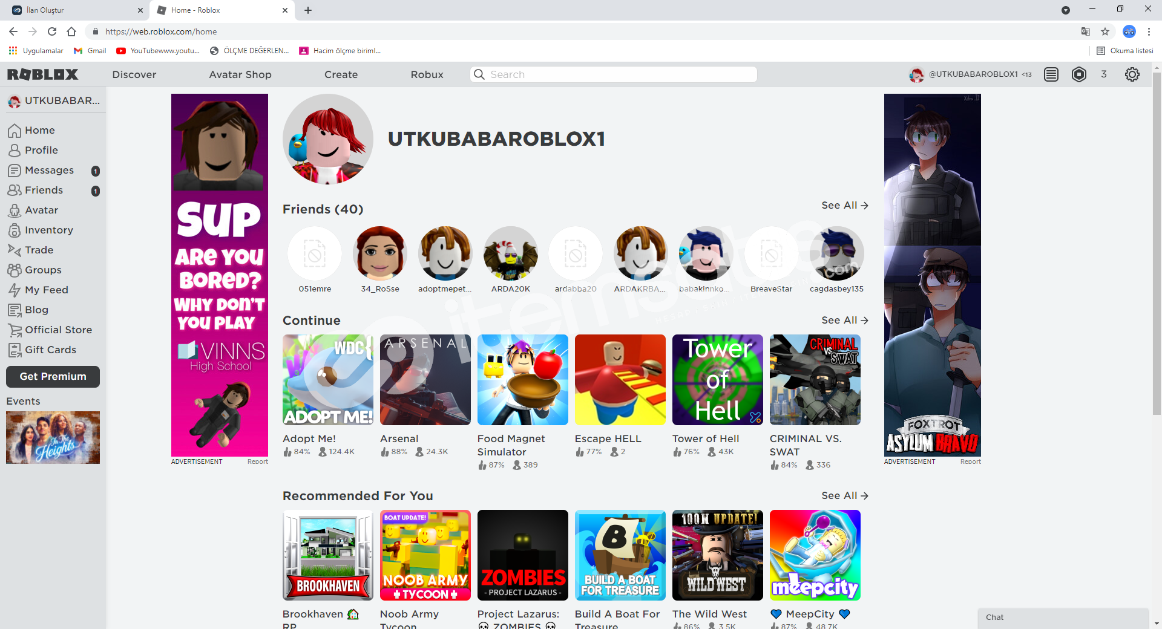Go back in browser history

tap(13, 31)
